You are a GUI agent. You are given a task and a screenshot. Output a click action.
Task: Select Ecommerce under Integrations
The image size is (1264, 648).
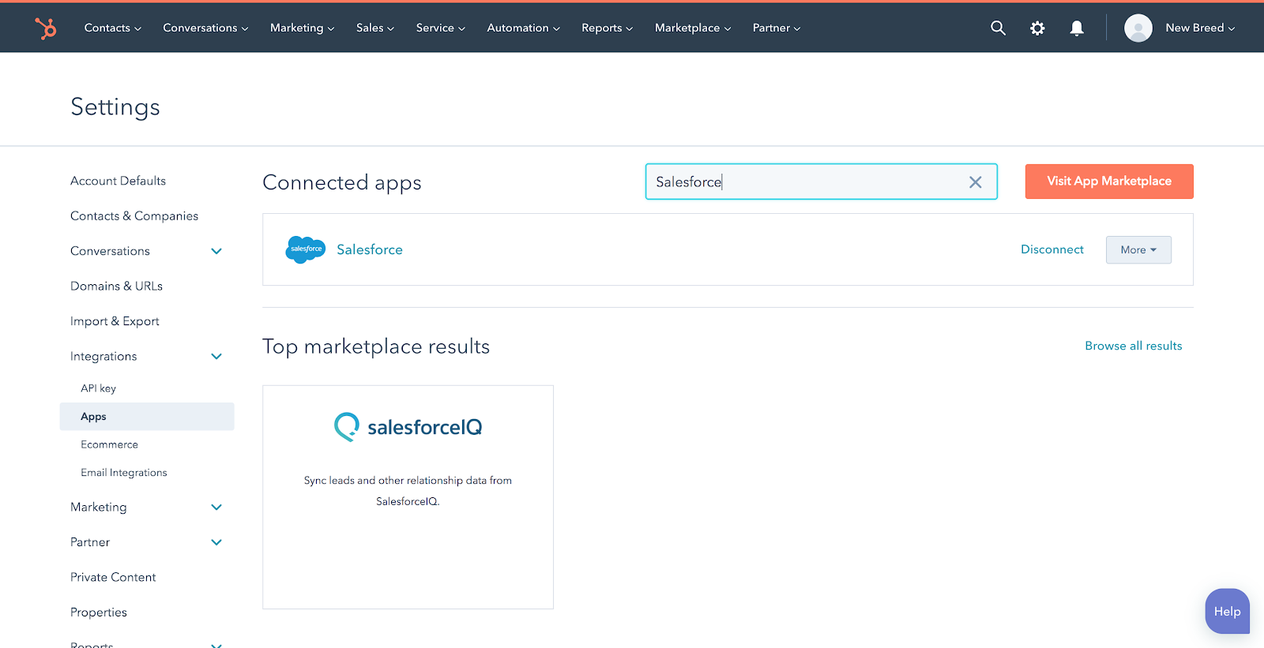tap(109, 444)
